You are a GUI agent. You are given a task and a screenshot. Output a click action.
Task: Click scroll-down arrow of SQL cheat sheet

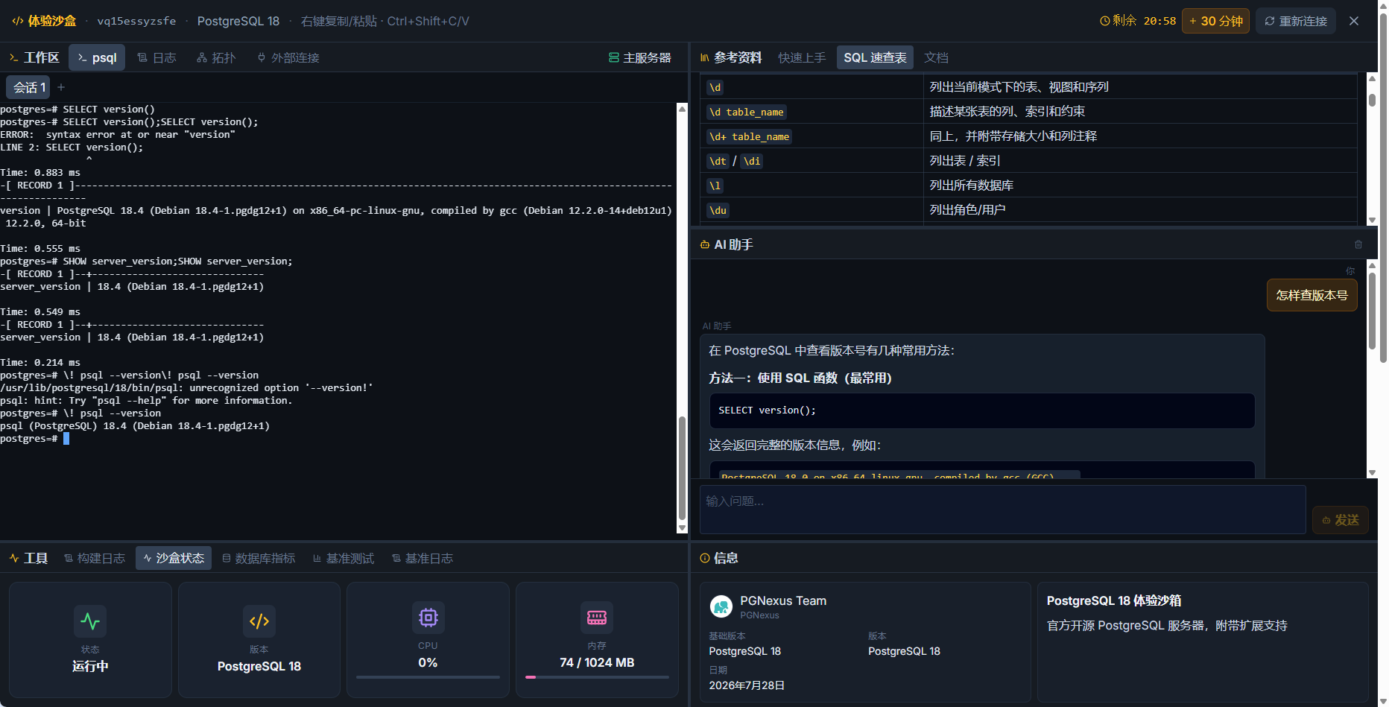coord(1372,221)
